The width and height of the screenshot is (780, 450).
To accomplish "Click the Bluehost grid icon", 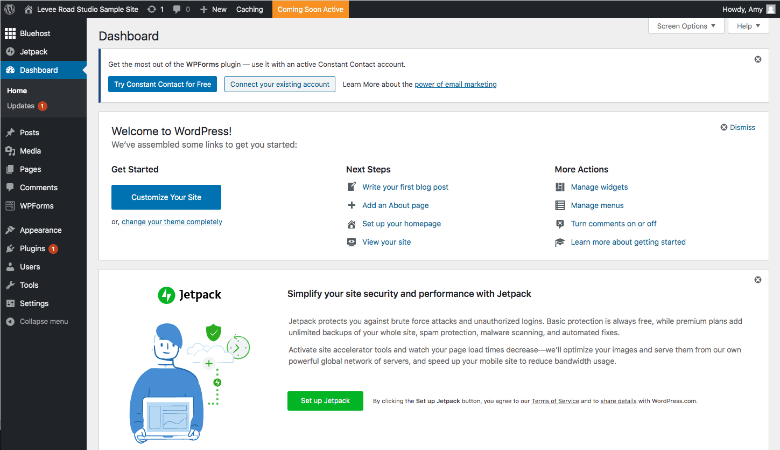I will (x=10, y=33).
